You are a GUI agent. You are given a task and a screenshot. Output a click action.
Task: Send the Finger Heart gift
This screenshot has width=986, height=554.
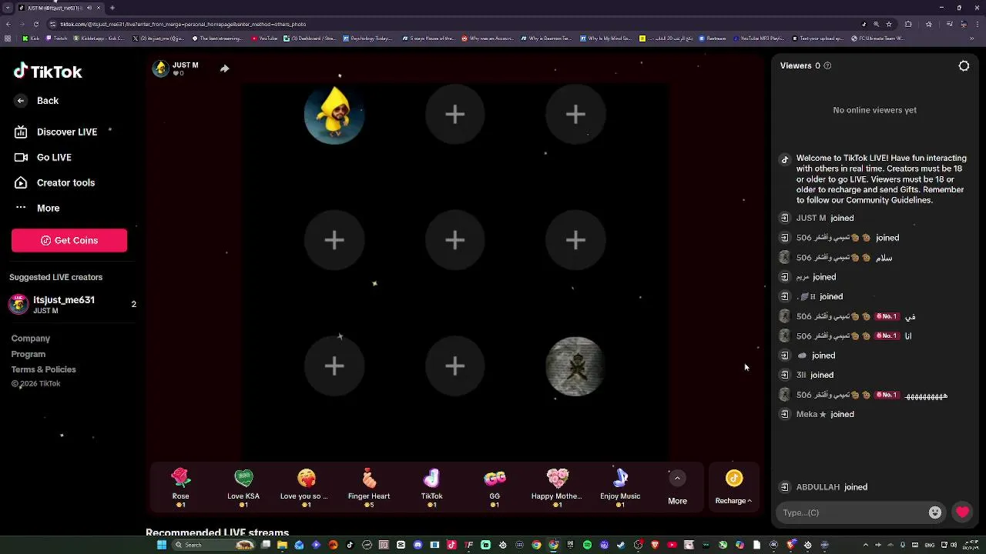point(369,488)
